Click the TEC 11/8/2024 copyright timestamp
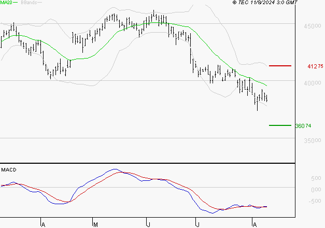325x228 pixels. (265, 3)
